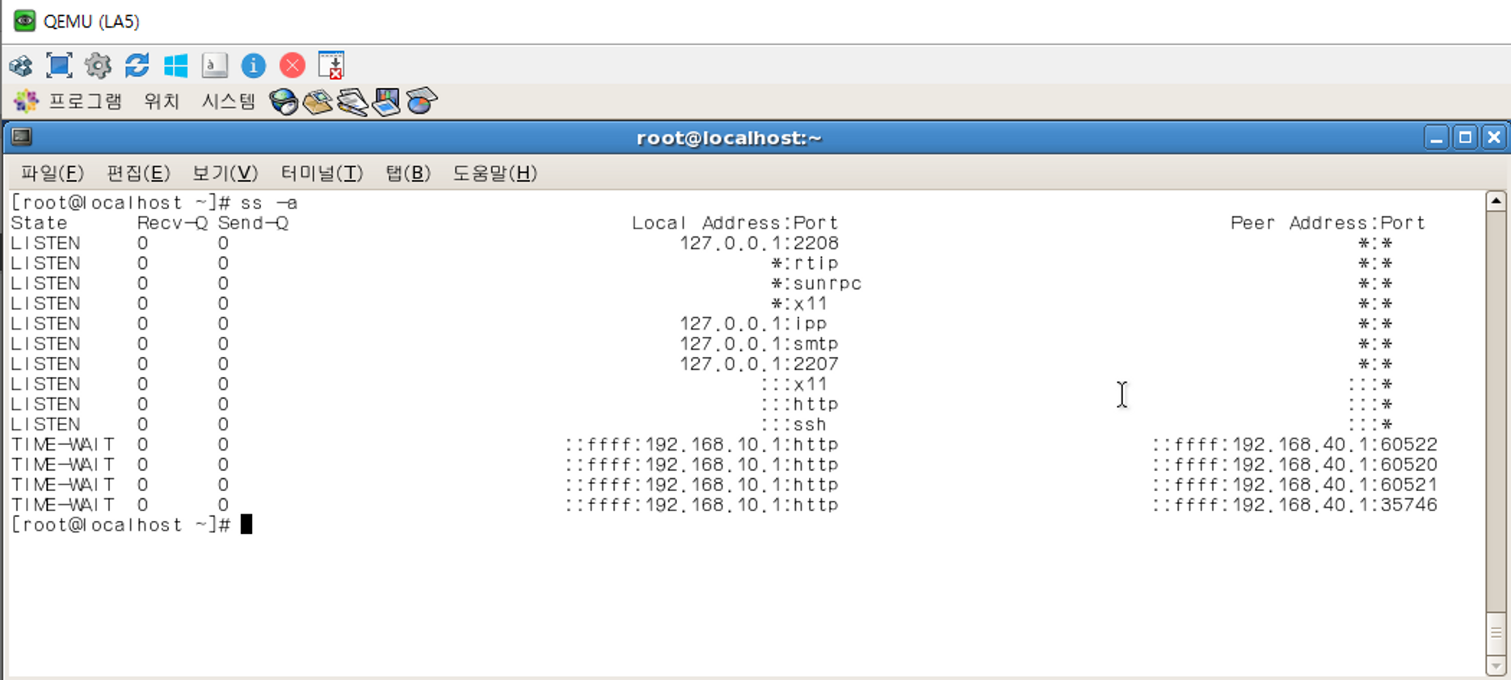The width and height of the screenshot is (1511, 680).
Task: Open the blue info icon
Action: pyautogui.click(x=253, y=65)
